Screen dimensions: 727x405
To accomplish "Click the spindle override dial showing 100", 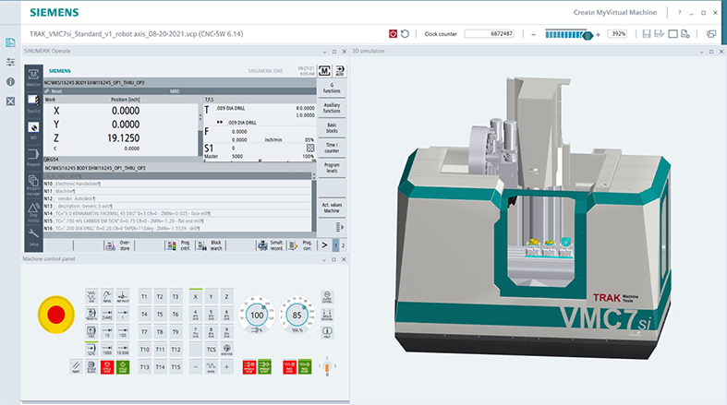I will [257, 316].
